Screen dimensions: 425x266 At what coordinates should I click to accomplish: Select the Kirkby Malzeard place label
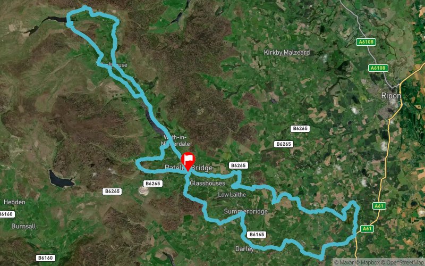point(287,52)
